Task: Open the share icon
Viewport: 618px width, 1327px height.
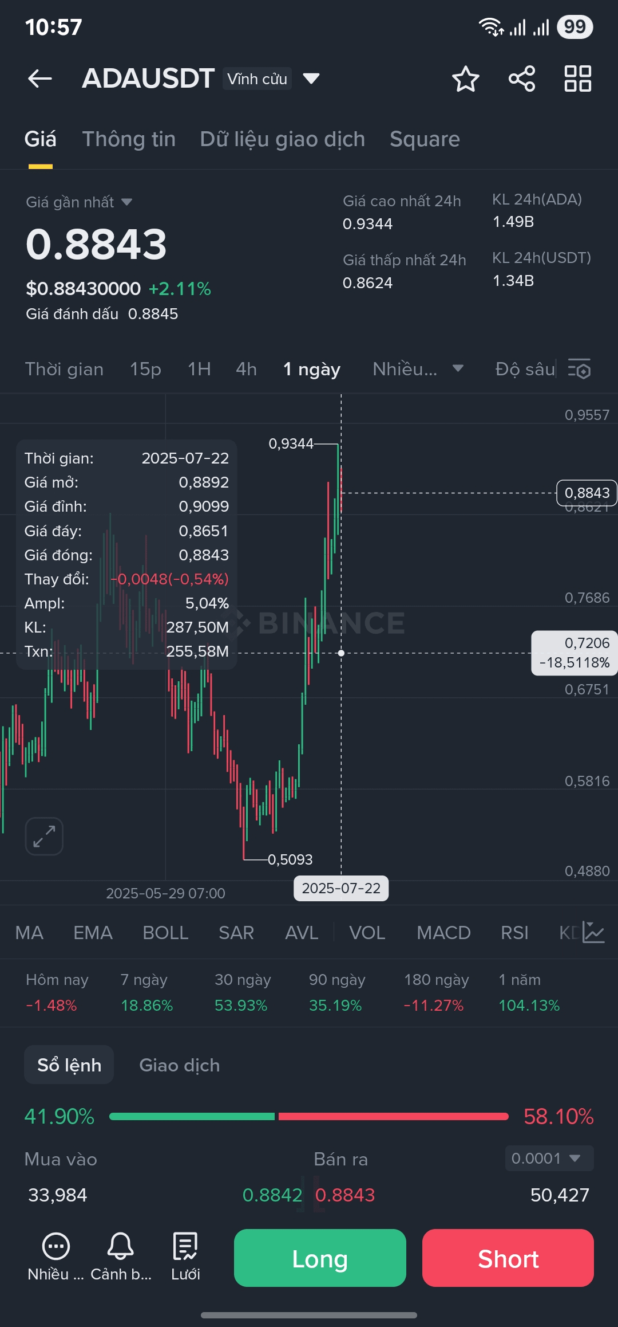Action: [522, 78]
